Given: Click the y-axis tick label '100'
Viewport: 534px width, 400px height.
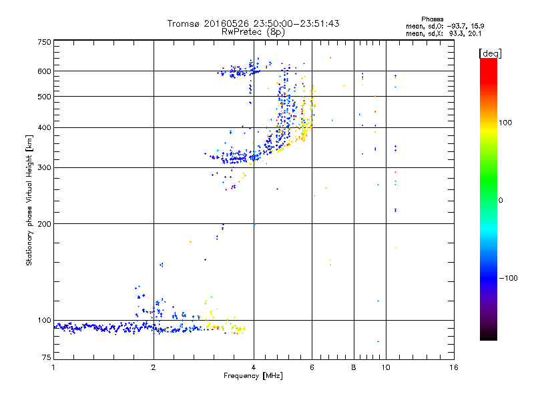Looking at the screenshot, I should coord(44,321).
